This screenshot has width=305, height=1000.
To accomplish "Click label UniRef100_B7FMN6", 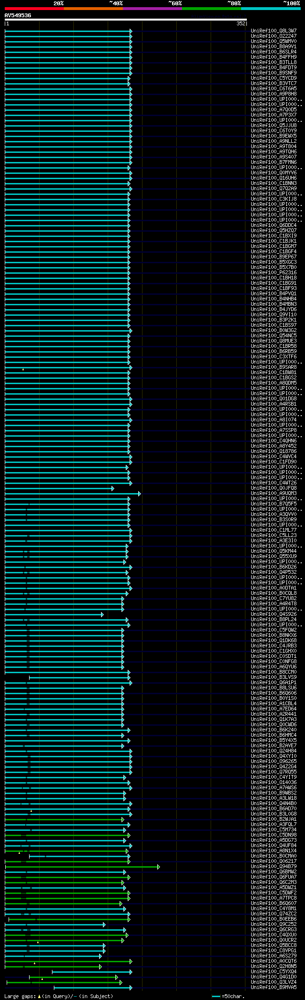I will click(x=274, y=162).
